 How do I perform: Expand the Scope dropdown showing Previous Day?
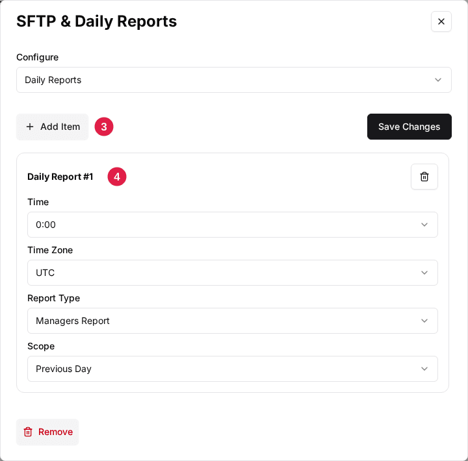tap(233, 369)
